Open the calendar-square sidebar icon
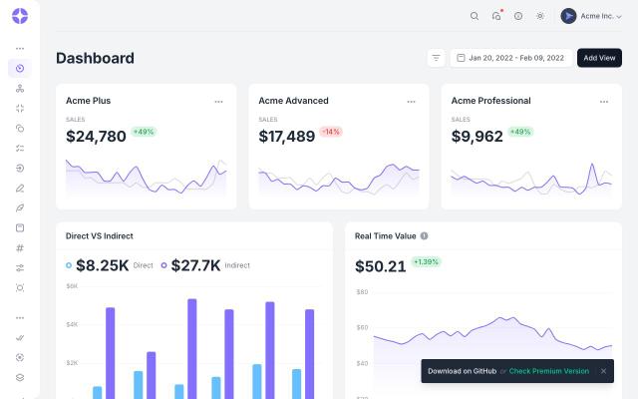 [x=20, y=228]
